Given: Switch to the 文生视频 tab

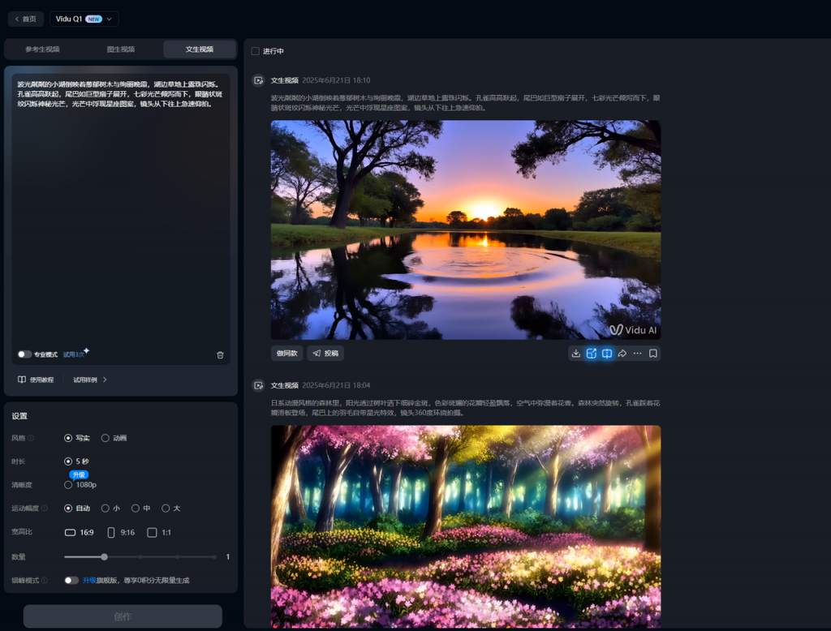Looking at the screenshot, I should click(200, 49).
